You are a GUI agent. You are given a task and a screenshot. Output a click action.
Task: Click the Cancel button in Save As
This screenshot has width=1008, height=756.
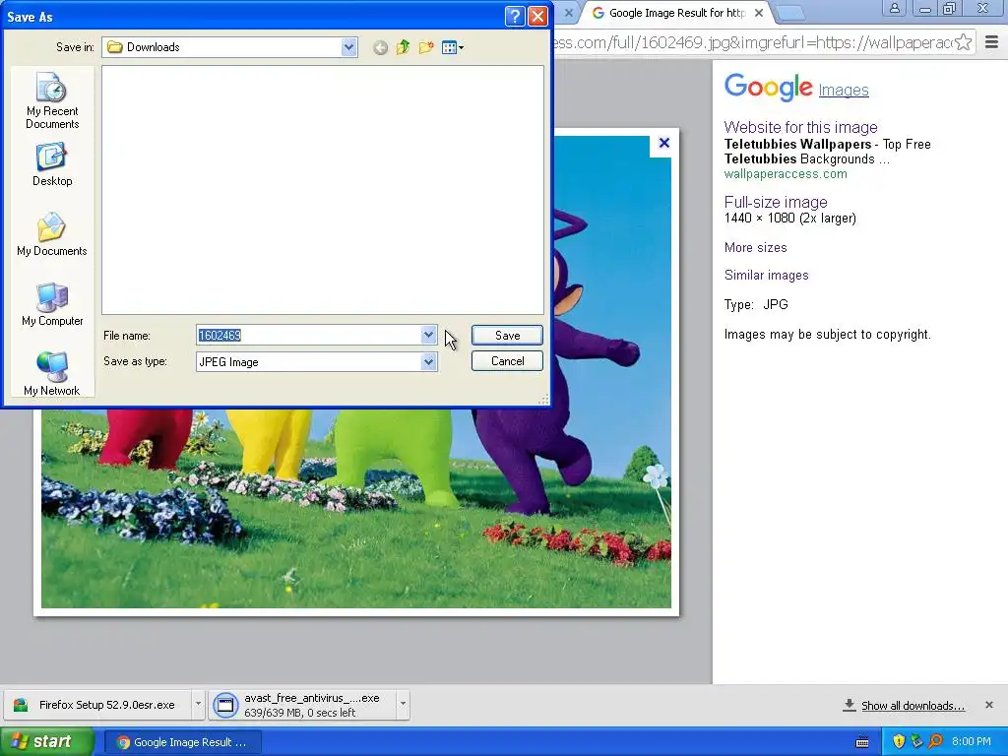pos(507,361)
